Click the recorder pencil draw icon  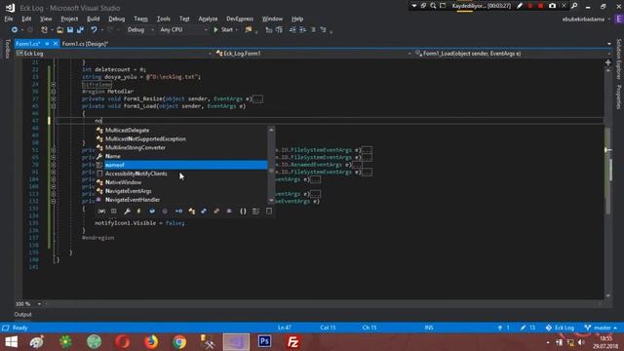(x=520, y=6)
